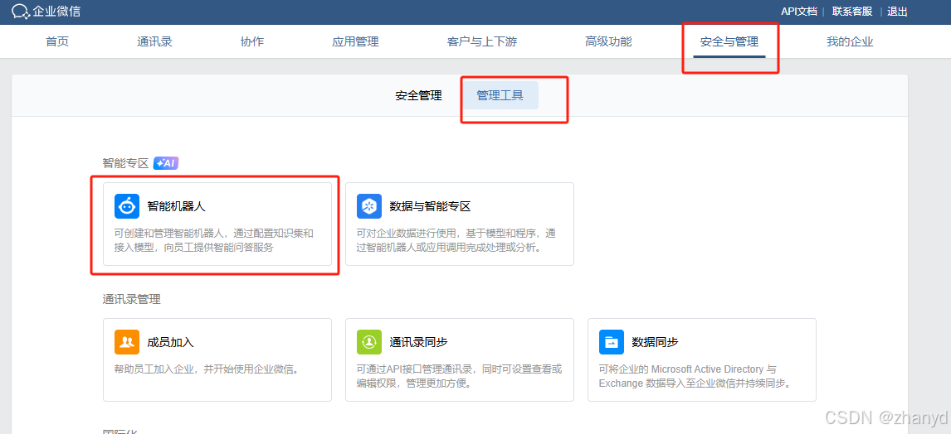Open the 通讯录同步 card title
The height and width of the screenshot is (434, 951).
point(418,342)
